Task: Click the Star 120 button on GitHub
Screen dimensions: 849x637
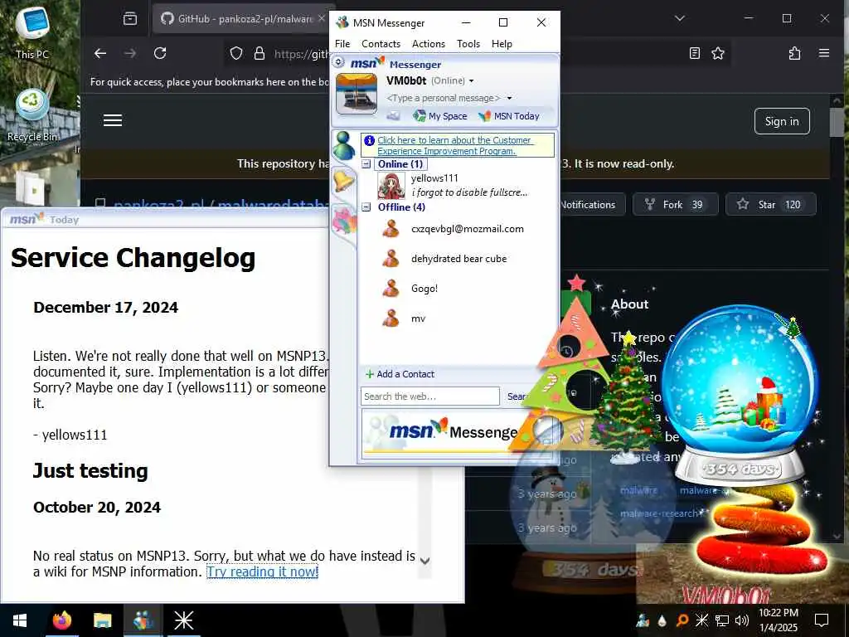Action: [x=770, y=204]
